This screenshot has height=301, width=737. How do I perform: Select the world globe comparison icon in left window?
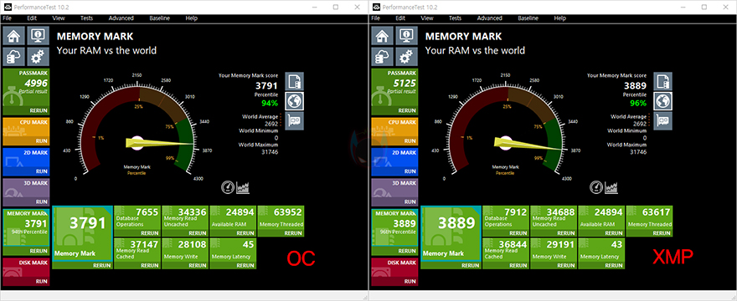295,101
